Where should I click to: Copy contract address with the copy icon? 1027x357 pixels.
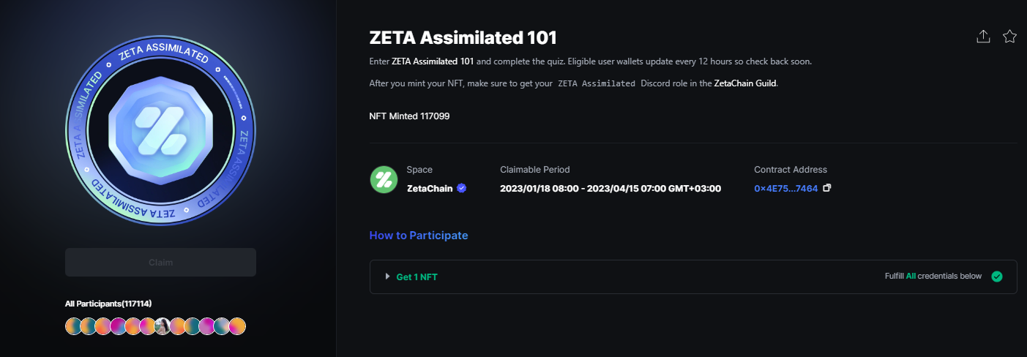(x=827, y=188)
